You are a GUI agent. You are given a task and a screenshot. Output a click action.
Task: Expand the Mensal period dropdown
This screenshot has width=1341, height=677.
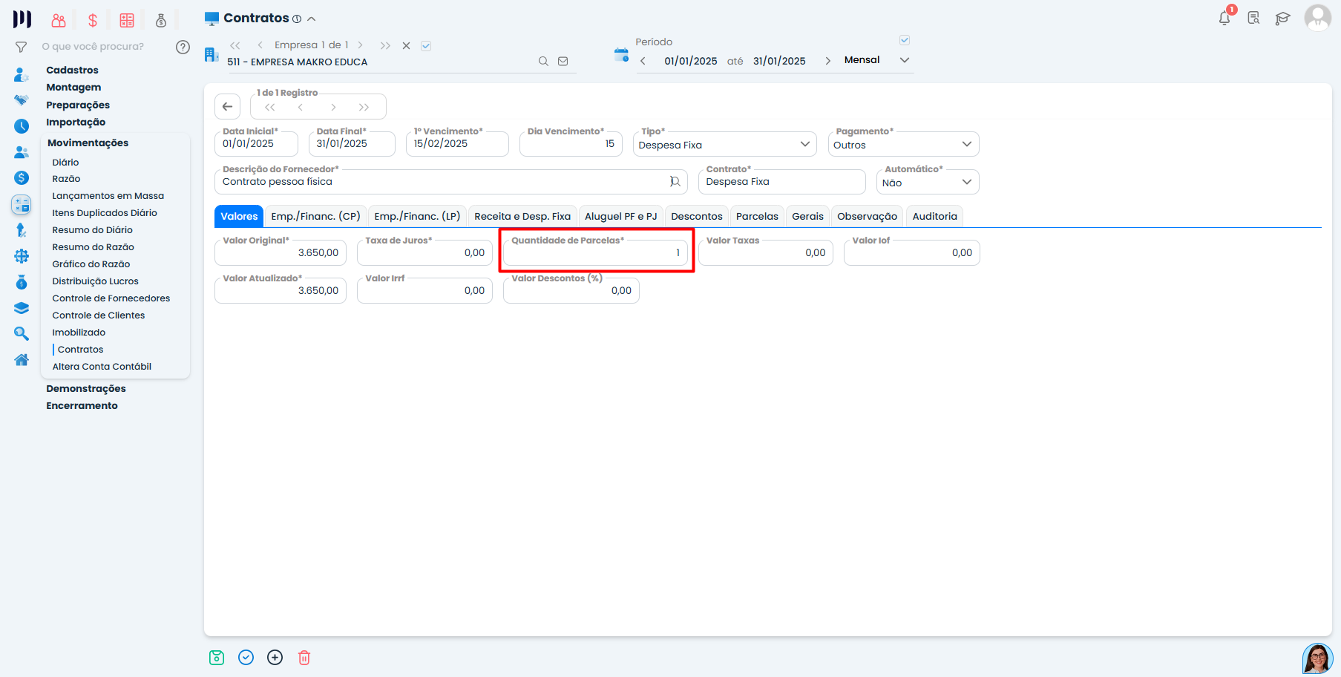tap(904, 60)
